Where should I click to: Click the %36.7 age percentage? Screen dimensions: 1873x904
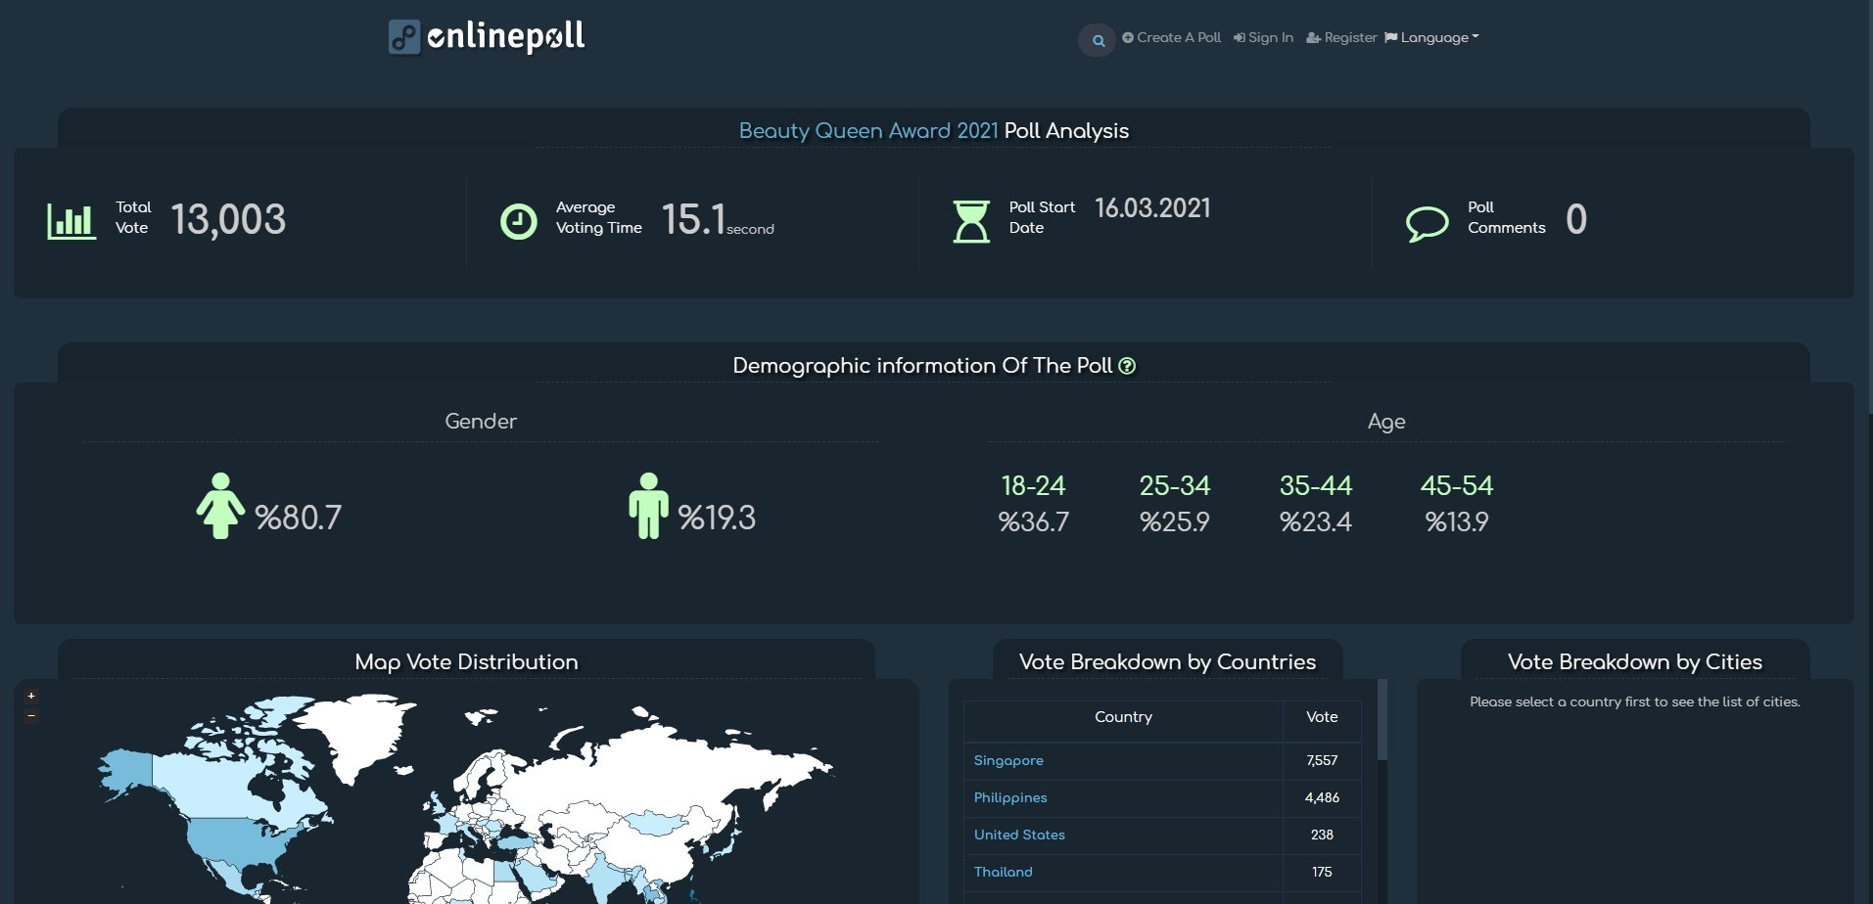tap(1033, 521)
